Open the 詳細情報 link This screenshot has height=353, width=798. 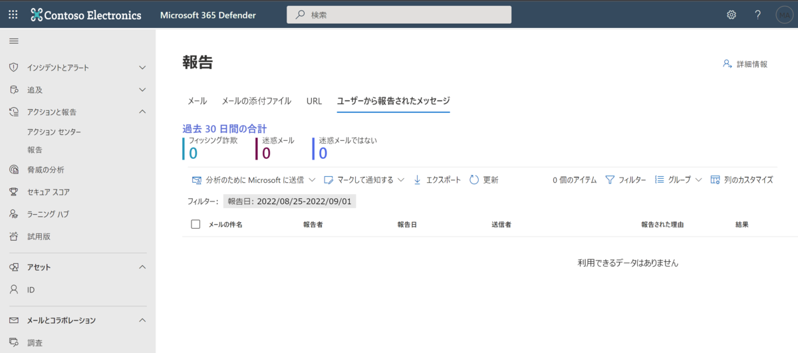[x=752, y=64]
